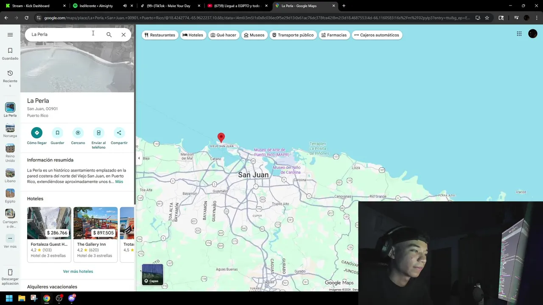
Task: Expand the description with Más link
Action: (x=119, y=182)
